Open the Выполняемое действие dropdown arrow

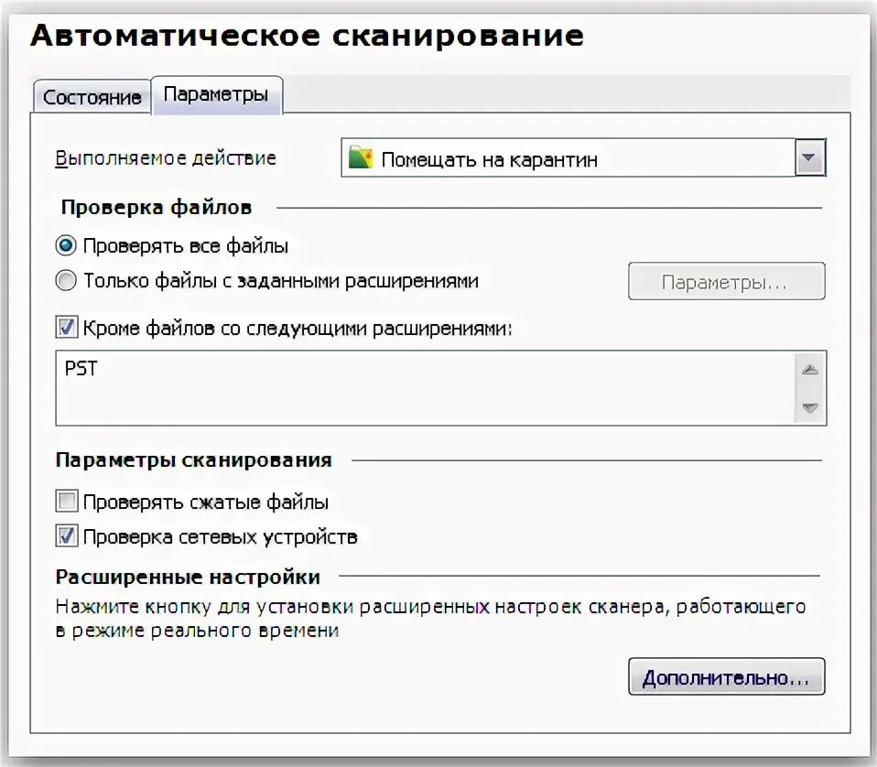coord(810,158)
